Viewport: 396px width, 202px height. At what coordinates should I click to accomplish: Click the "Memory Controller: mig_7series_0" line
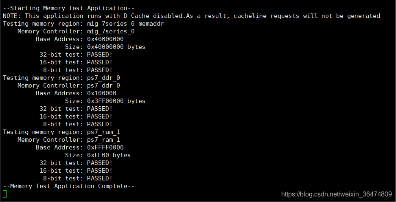click(76, 31)
